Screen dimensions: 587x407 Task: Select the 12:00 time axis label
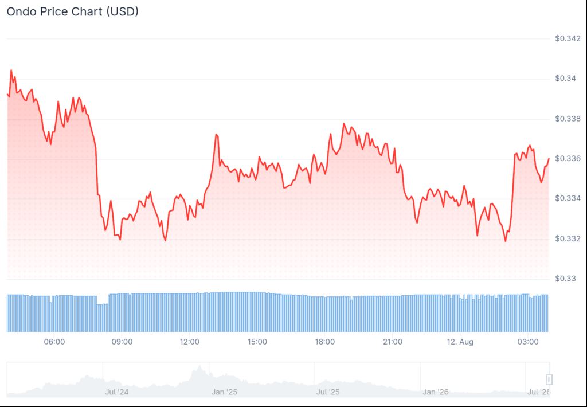coord(189,342)
